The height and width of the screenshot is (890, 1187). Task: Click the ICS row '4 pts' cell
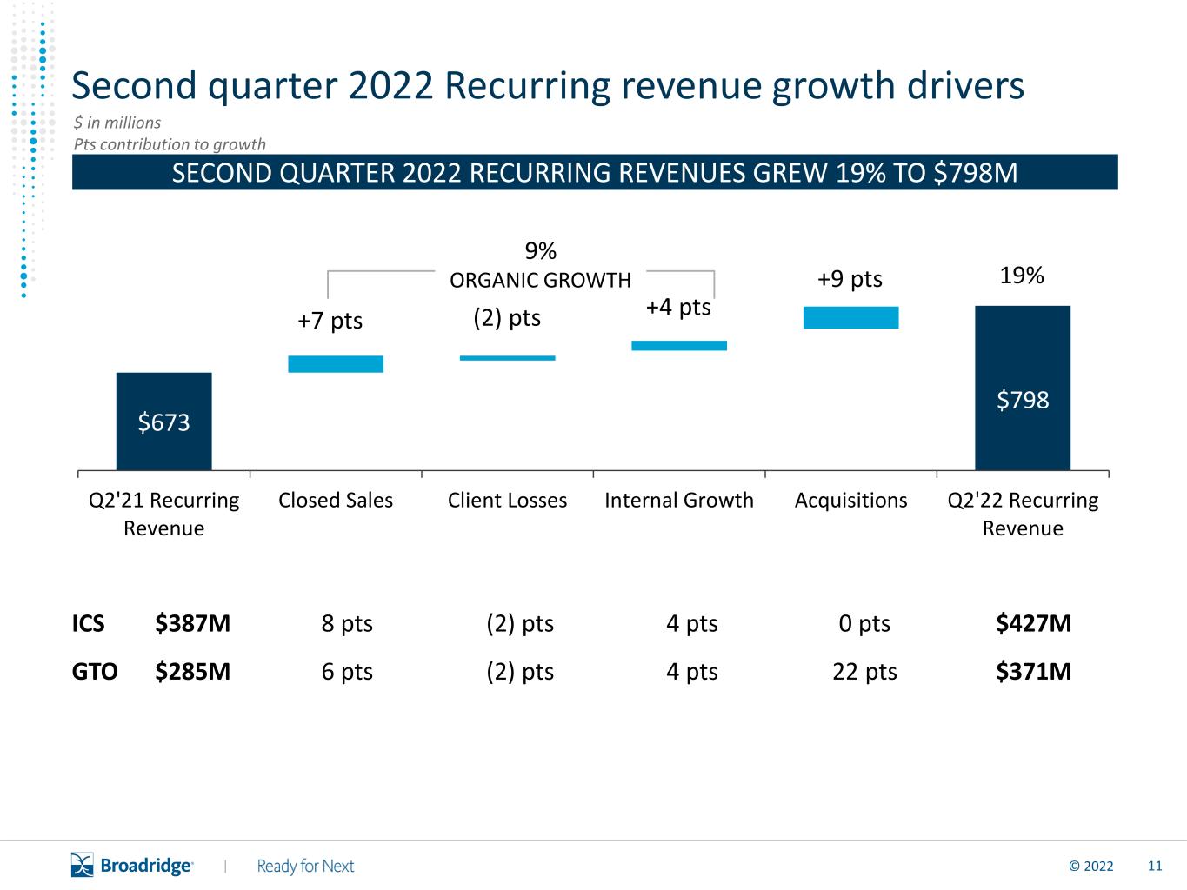coord(692,624)
